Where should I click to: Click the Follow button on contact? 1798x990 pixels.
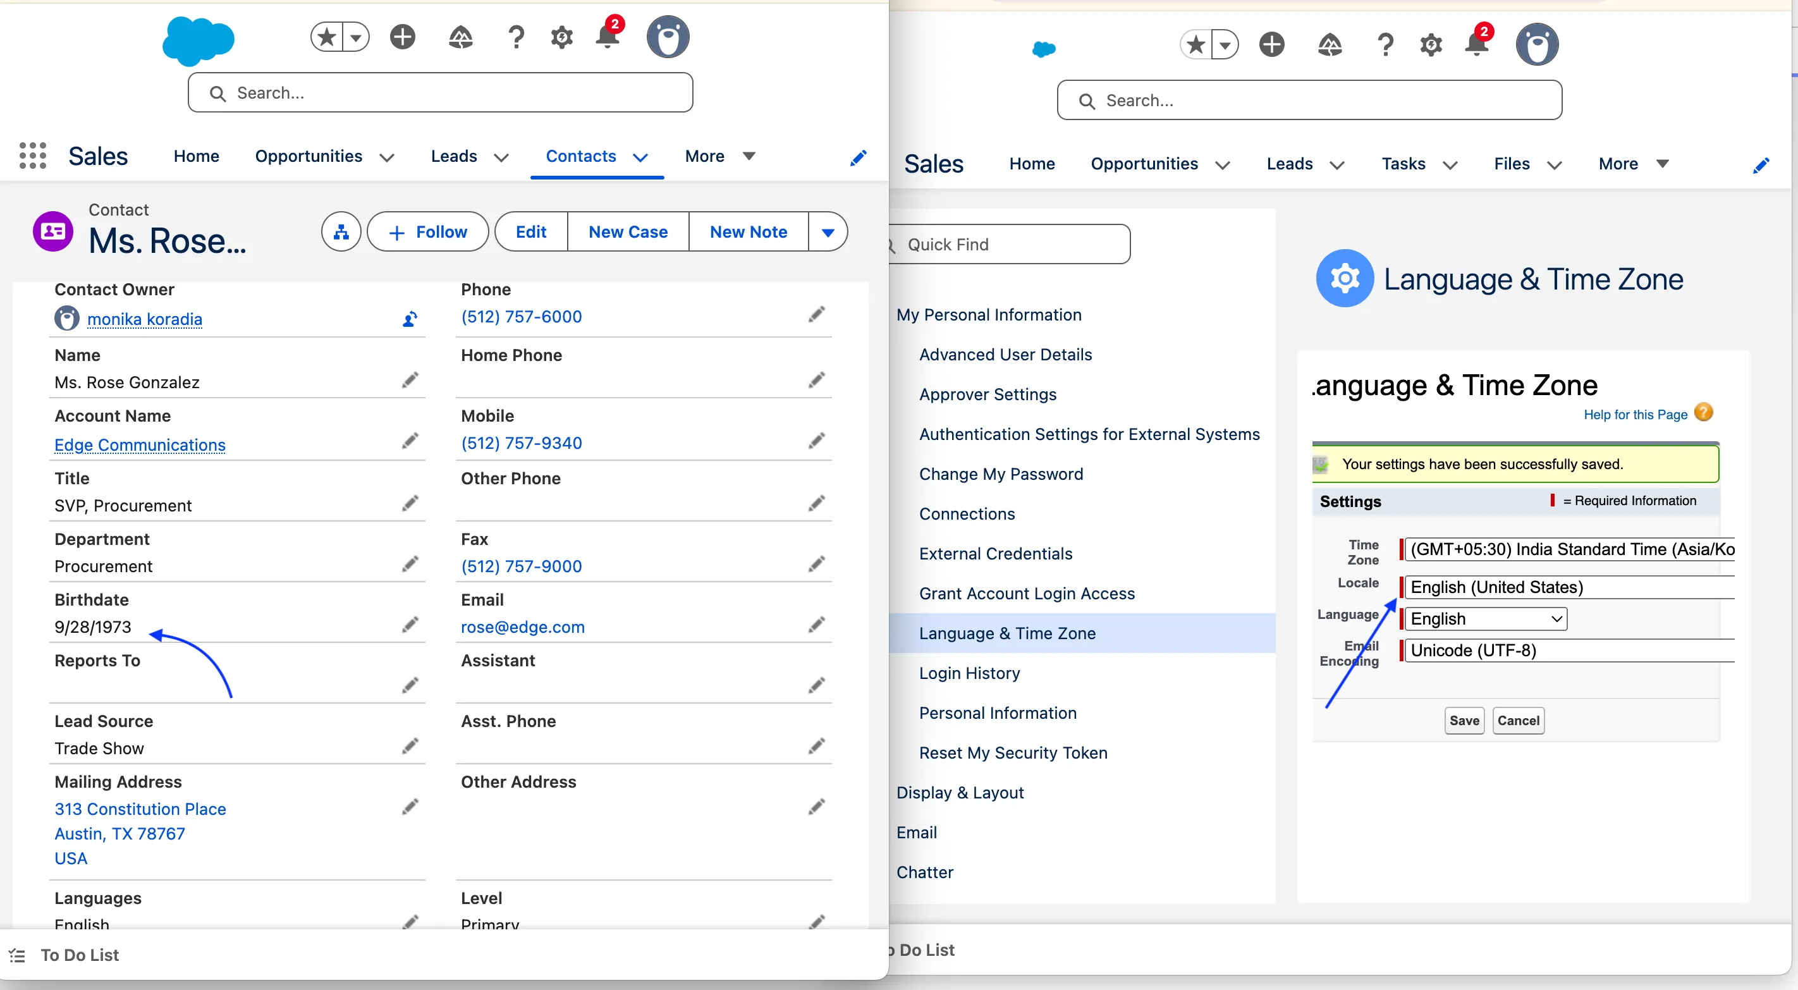[x=427, y=232]
